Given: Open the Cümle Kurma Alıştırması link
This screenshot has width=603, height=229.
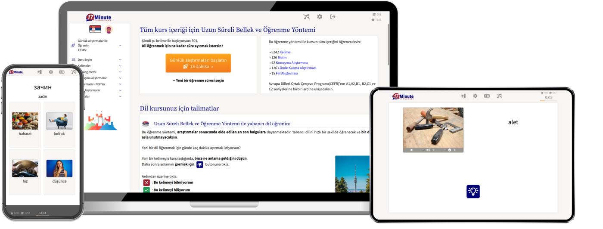Looking at the screenshot, I should tap(297, 68).
